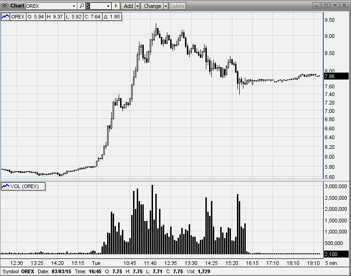This screenshot has height=276, width=351.
Task: Click the L: 5.92 low value
Action: click(74, 17)
